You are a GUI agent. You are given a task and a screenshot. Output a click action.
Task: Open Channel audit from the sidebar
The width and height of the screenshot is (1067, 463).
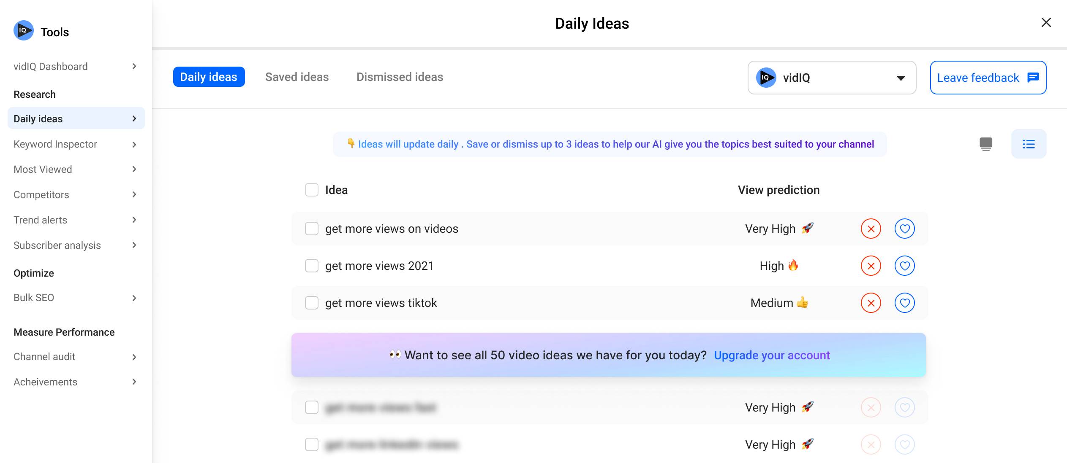[76, 357]
